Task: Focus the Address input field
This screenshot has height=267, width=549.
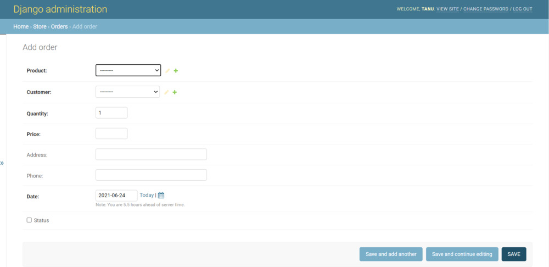Action: (151, 154)
